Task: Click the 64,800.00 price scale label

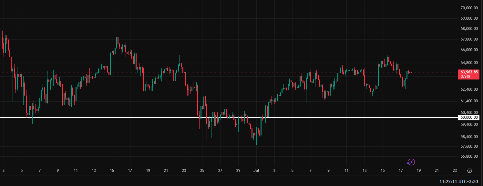Action: click(x=469, y=63)
